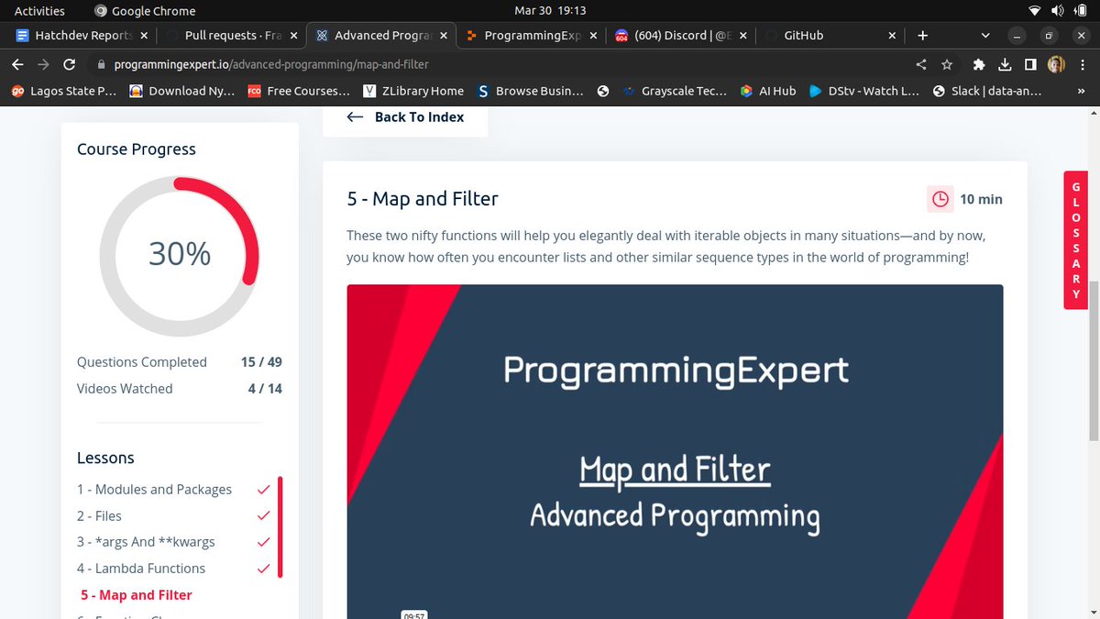Share this page via share icon
Viewport: 1100px width, 619px height.
point(921,65)
